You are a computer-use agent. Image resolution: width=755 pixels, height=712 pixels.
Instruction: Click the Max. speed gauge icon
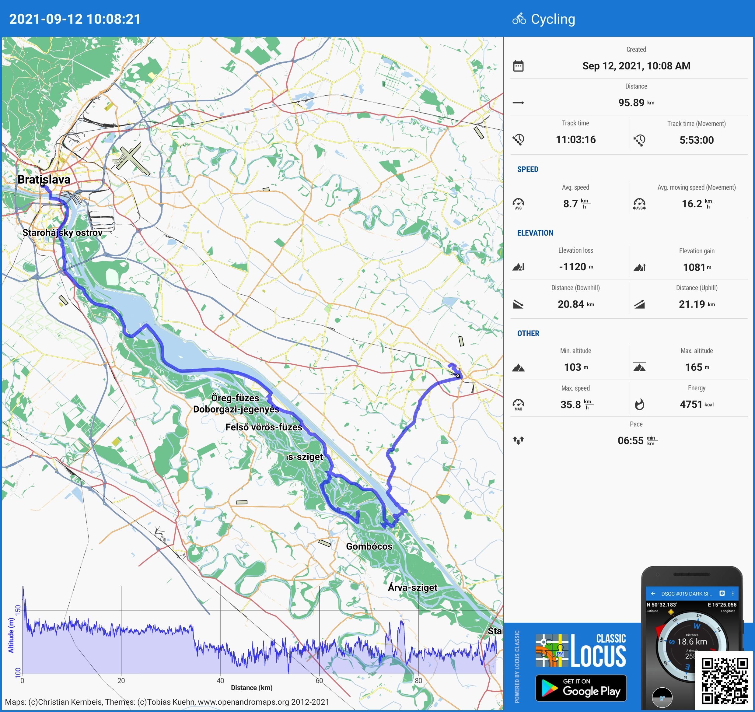(519, 405)
